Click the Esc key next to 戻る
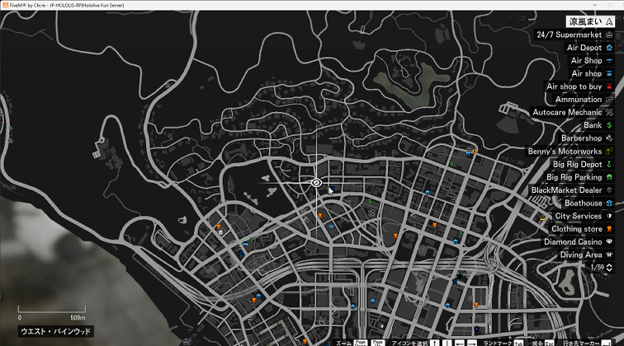Screen dimensions: 624x346 tap(549, 344)
